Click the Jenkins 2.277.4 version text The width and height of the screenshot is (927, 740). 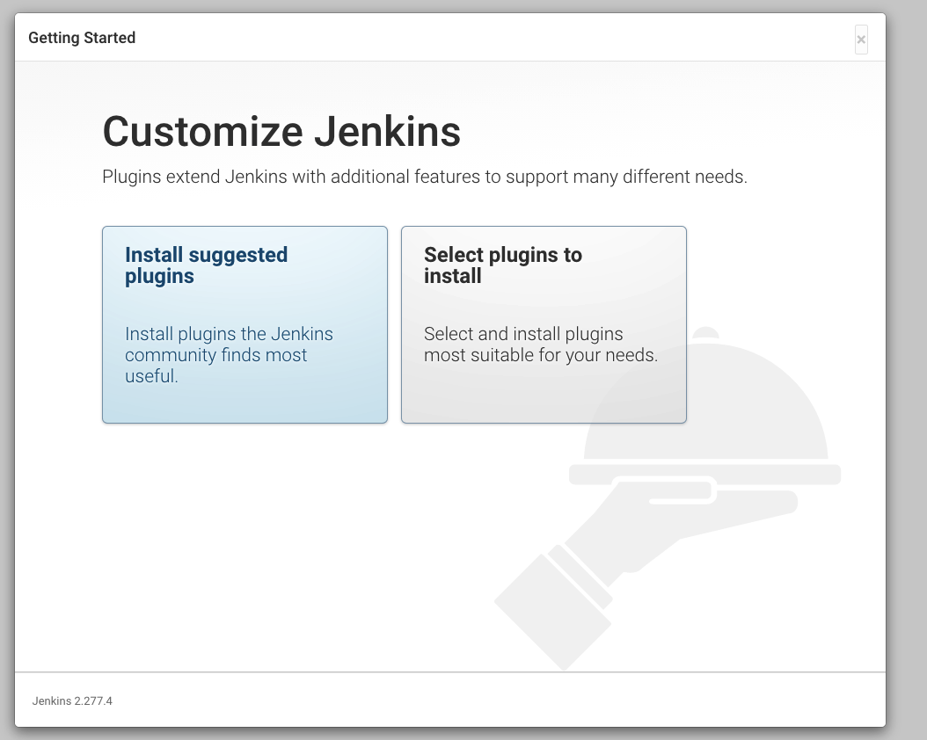[72, 701]
